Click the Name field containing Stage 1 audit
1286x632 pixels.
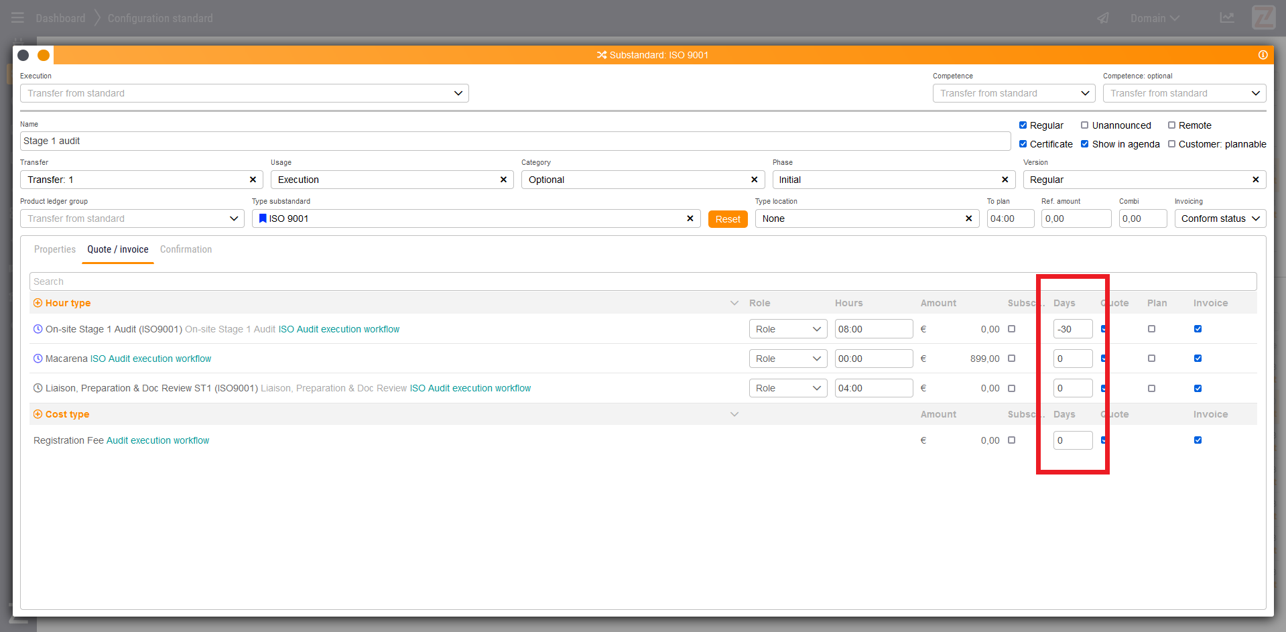pyautogui.click(x=515, y=141)
